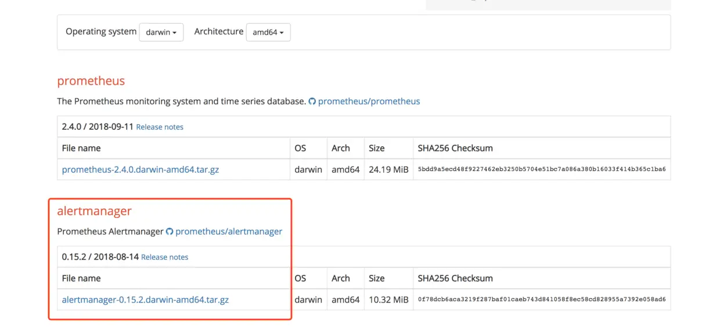Click the 24.19 MiB size cell

pyautogui.click(x=388, y=170)
